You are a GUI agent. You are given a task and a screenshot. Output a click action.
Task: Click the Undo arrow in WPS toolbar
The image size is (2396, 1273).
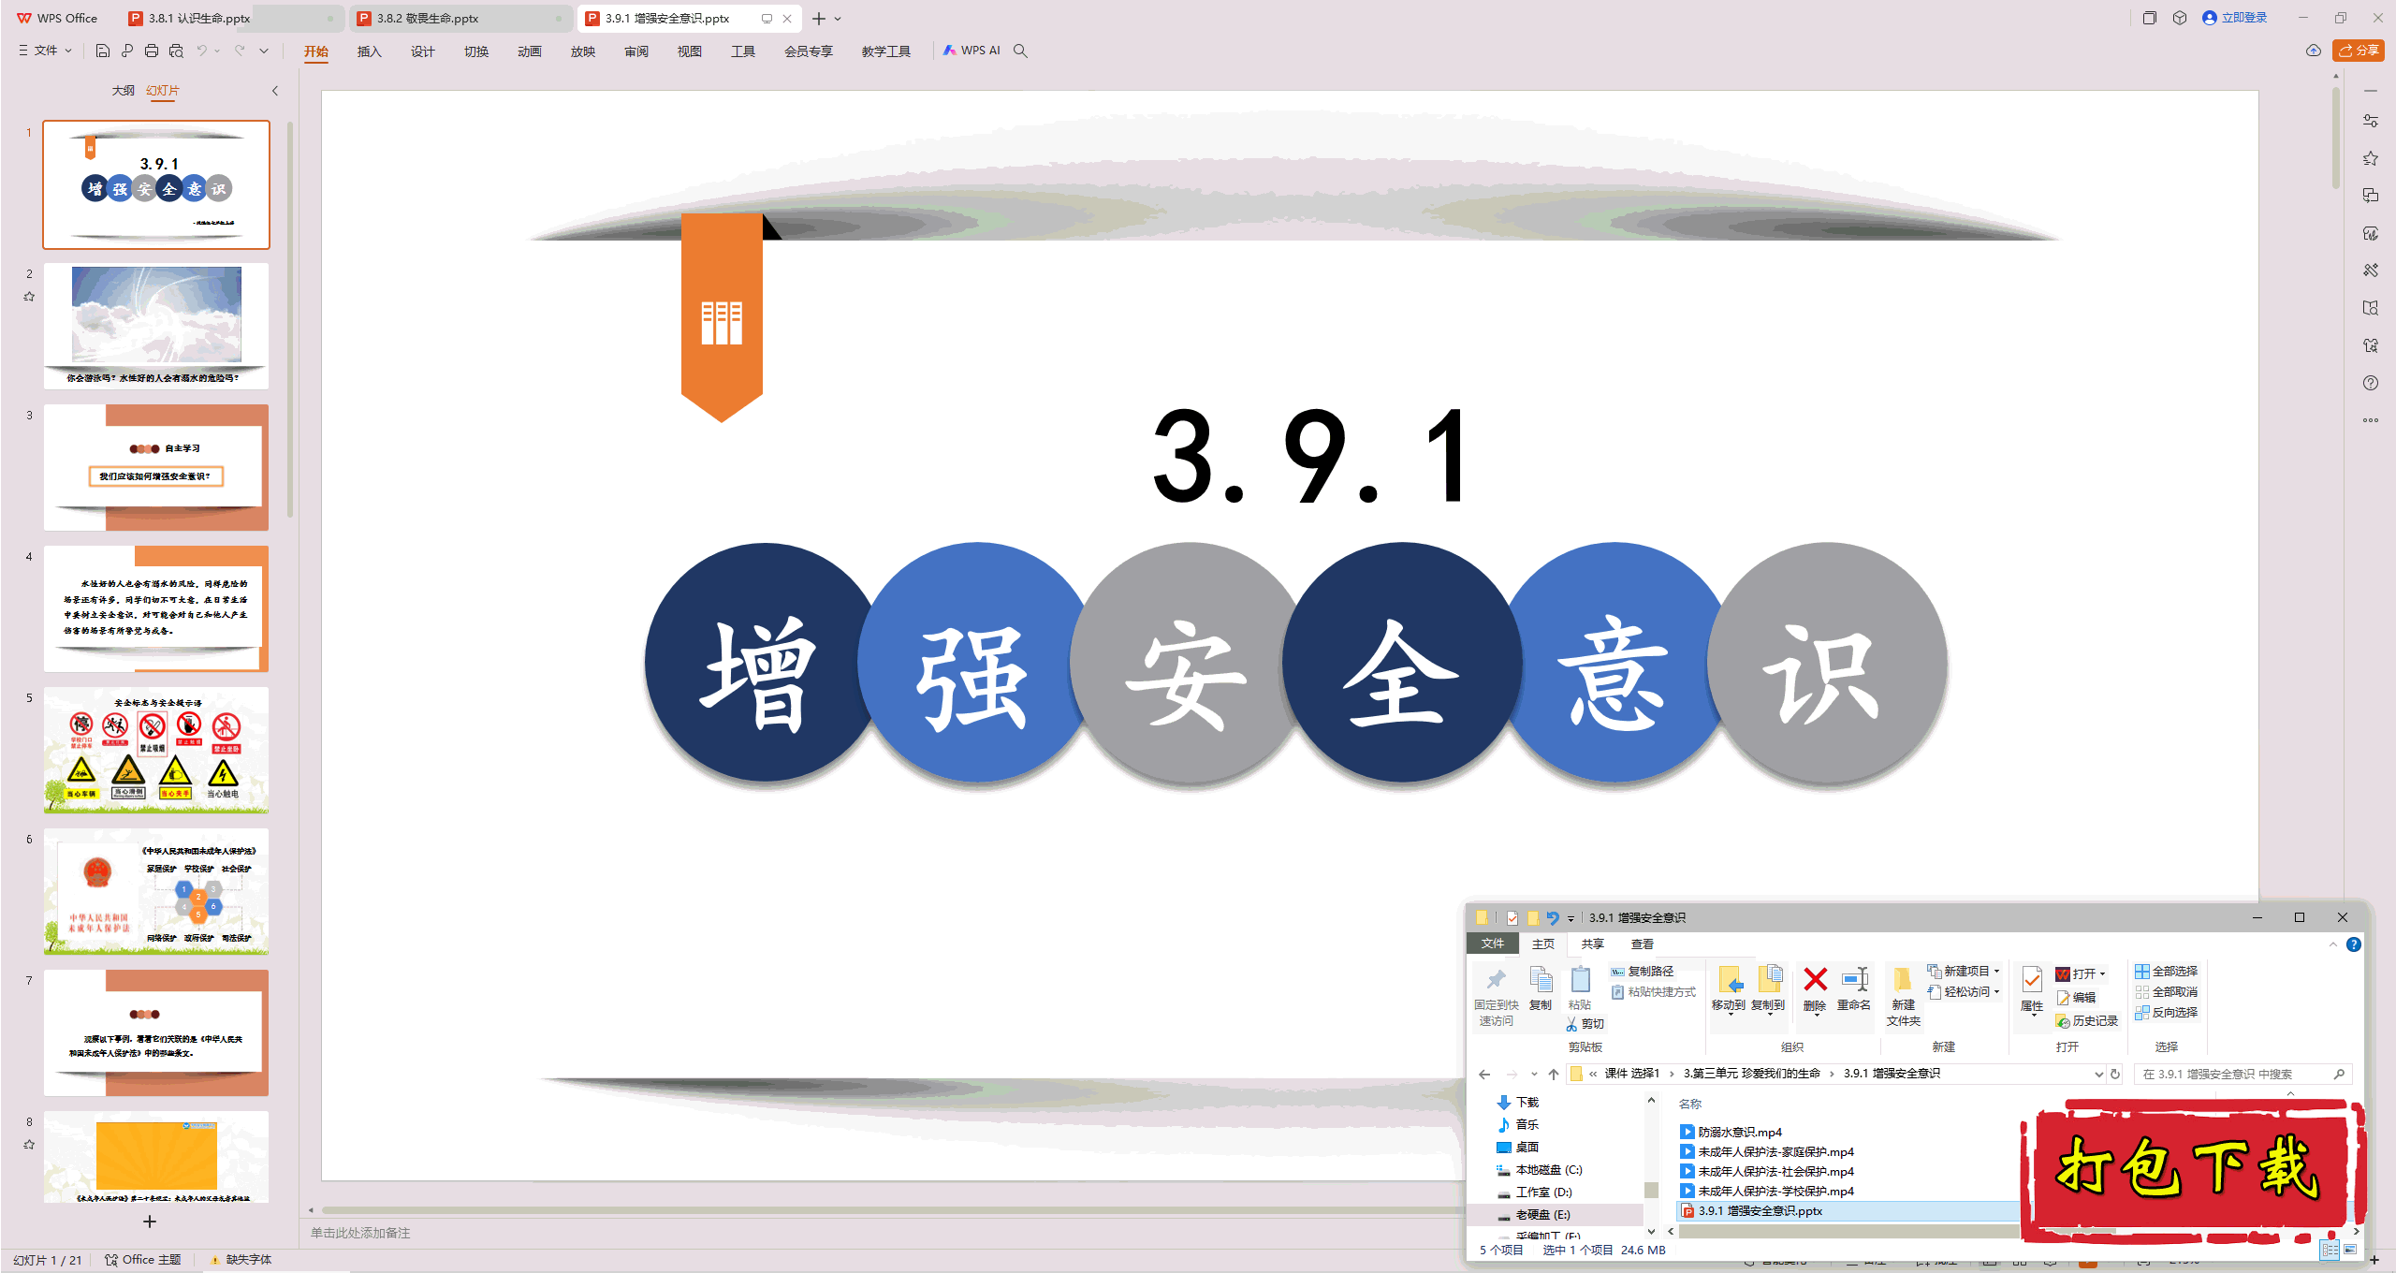(x=201, y=51)
